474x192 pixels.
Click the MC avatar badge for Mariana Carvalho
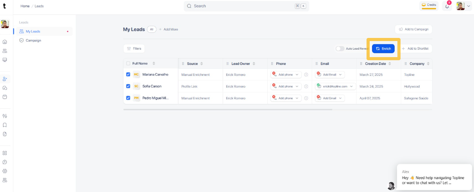click(x=136, y=75)
